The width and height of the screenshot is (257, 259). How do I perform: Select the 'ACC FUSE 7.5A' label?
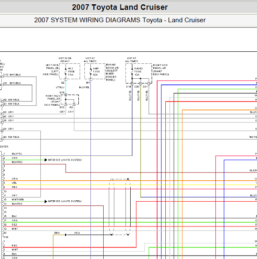click(71, 71)
